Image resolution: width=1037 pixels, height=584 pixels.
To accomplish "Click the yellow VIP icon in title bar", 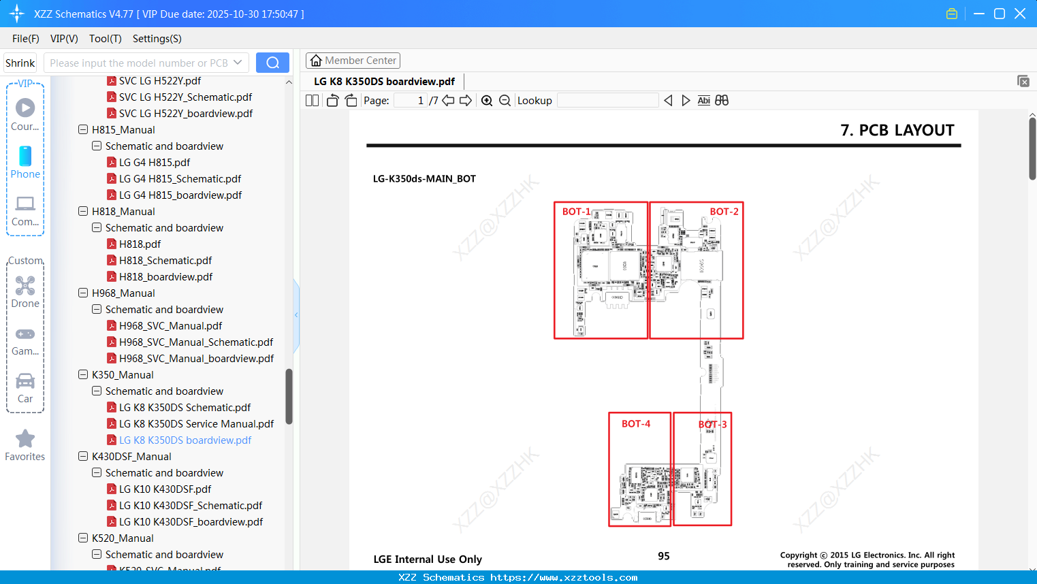I will [x=952, y=14].
